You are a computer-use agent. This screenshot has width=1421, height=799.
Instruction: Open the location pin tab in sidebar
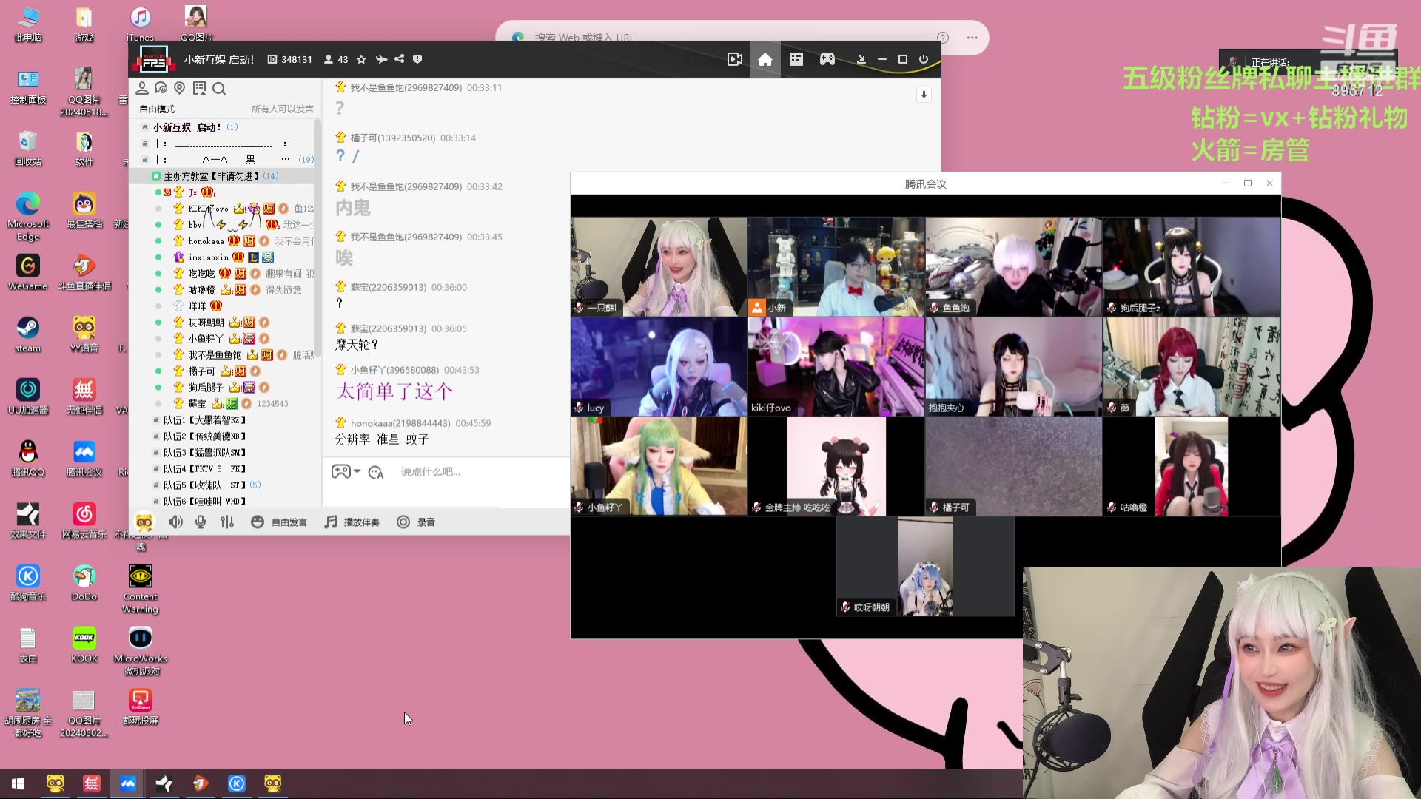pyautogui.click(x=179, y=89)
